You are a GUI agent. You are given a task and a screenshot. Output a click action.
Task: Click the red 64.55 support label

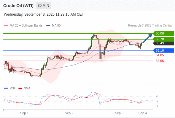(x=160, y=61)
